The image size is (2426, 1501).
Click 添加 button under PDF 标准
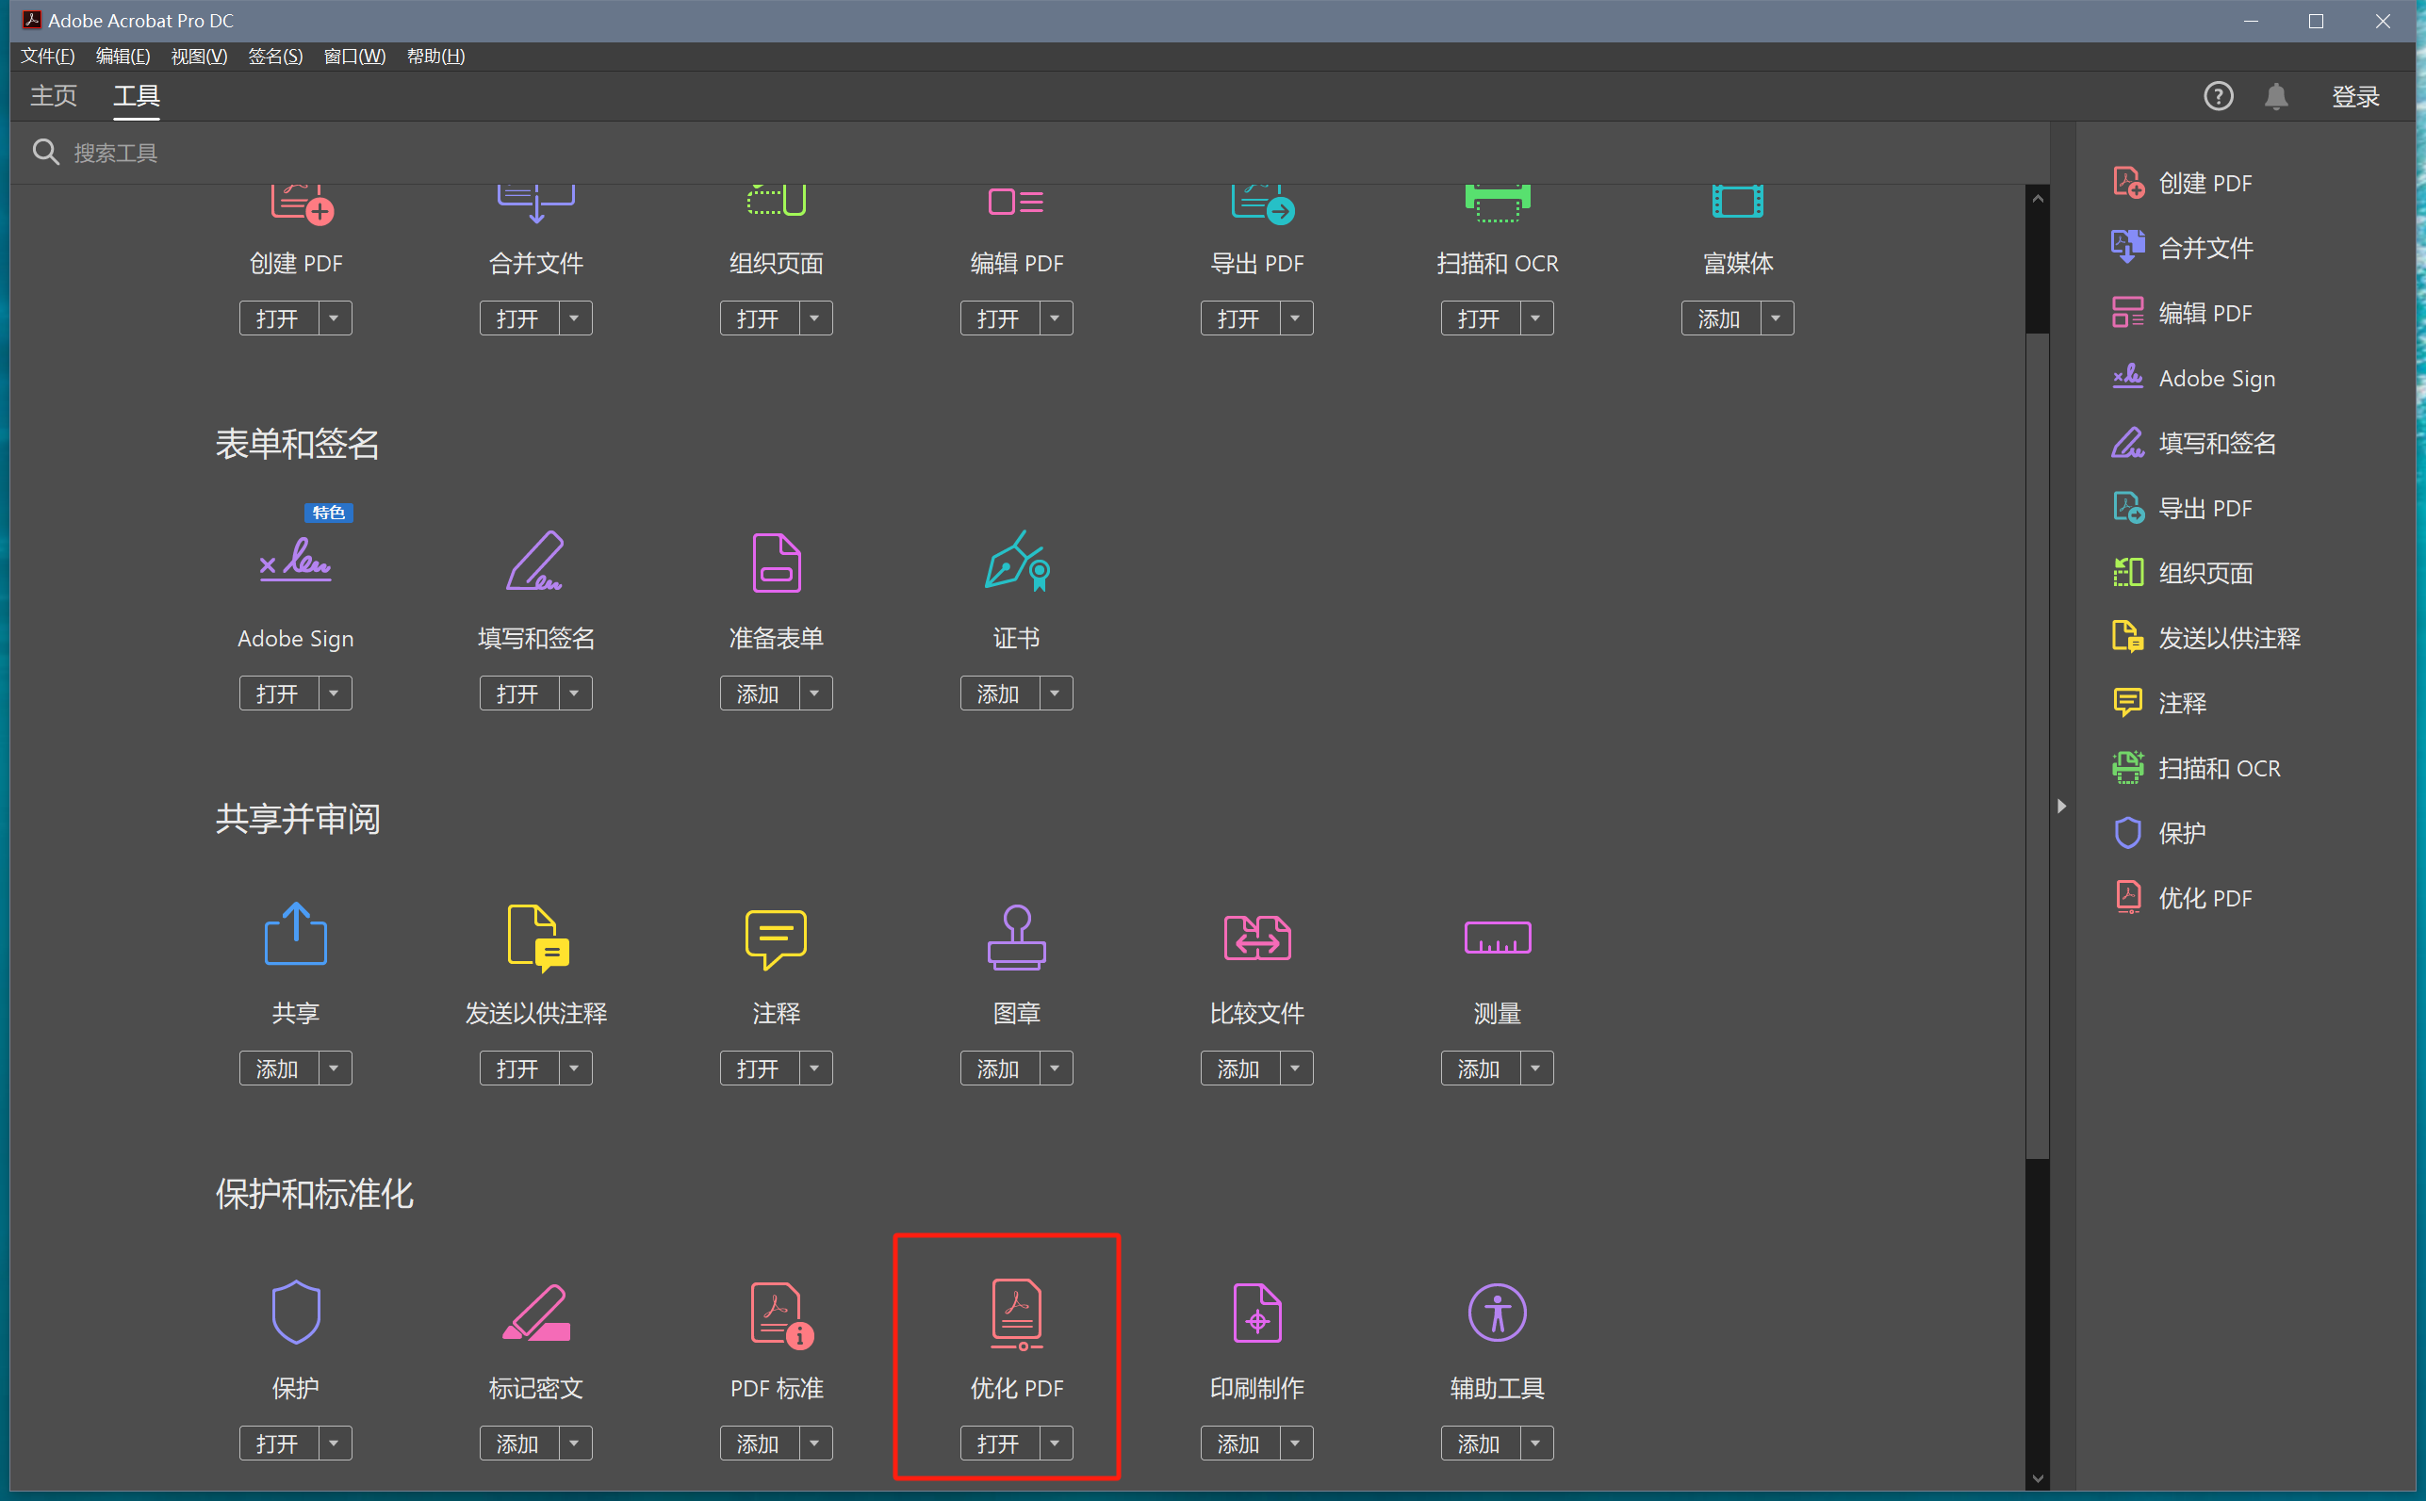click(759, 1443)
